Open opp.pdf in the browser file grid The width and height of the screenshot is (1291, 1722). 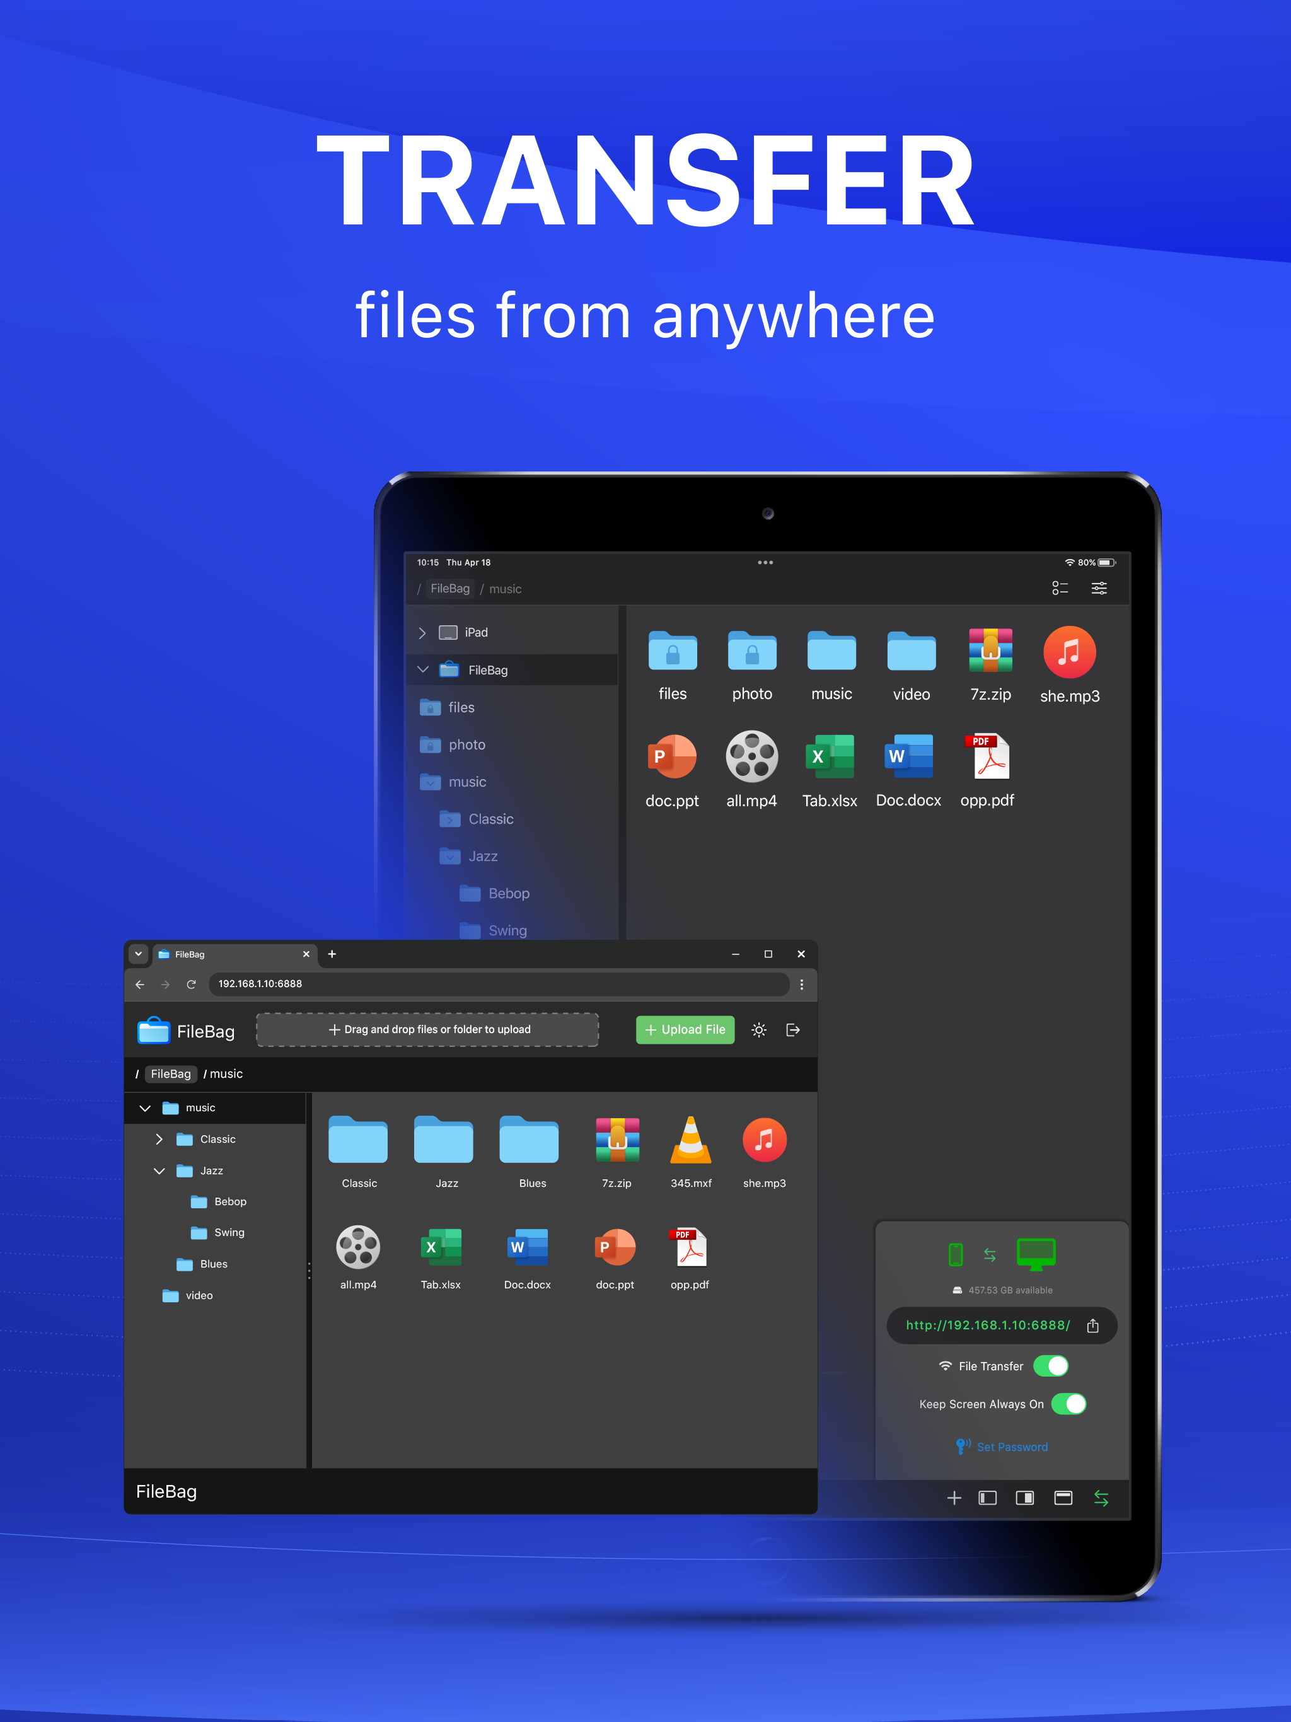(690, 1257)
